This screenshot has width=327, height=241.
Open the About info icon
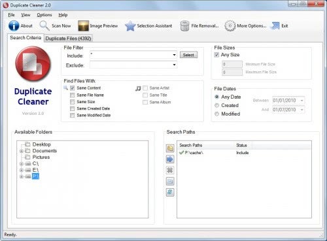pos(14,25)
